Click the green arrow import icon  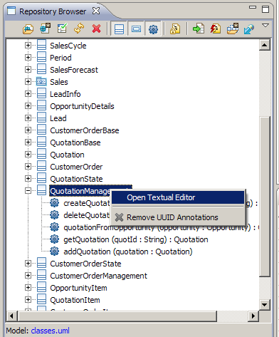[199, 28]
